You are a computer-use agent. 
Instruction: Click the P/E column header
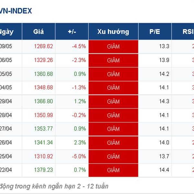point(155,31)
